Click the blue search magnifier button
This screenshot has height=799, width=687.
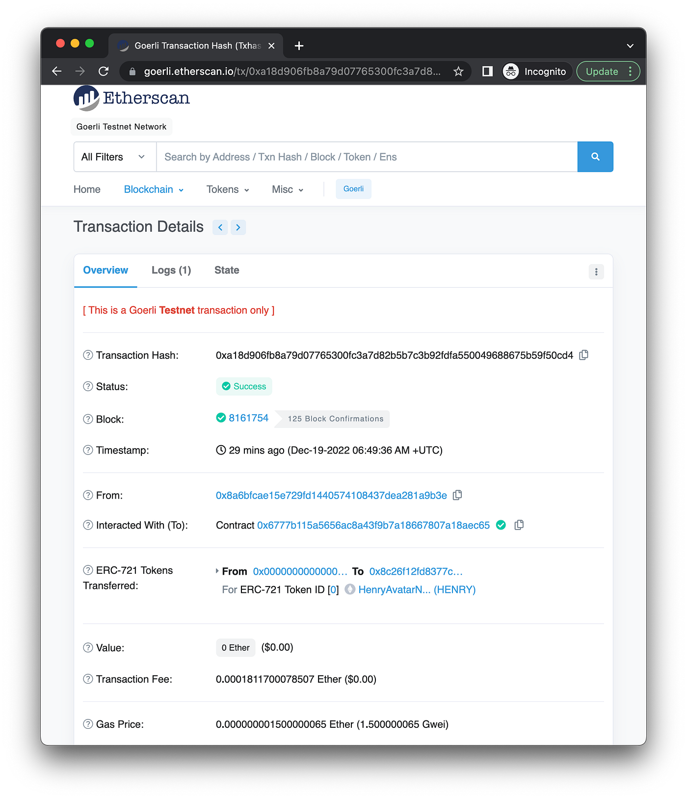click(595, 157)
